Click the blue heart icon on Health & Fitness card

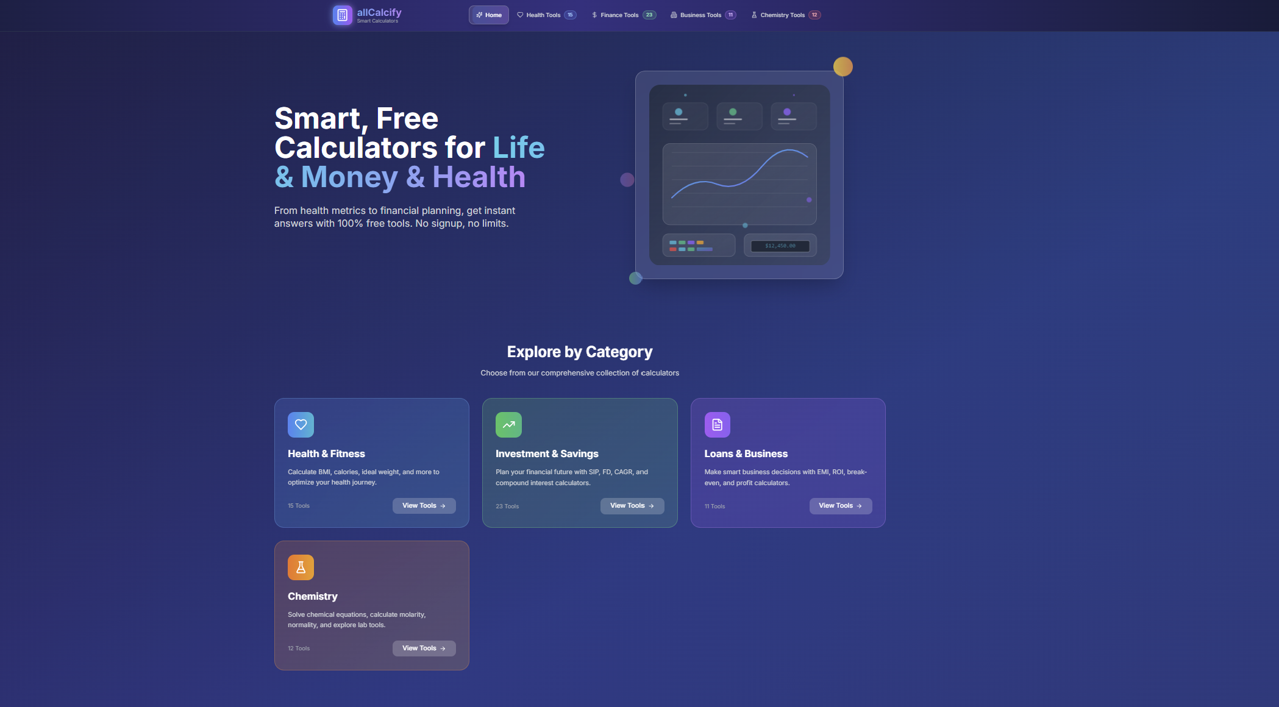coord(301,425)
